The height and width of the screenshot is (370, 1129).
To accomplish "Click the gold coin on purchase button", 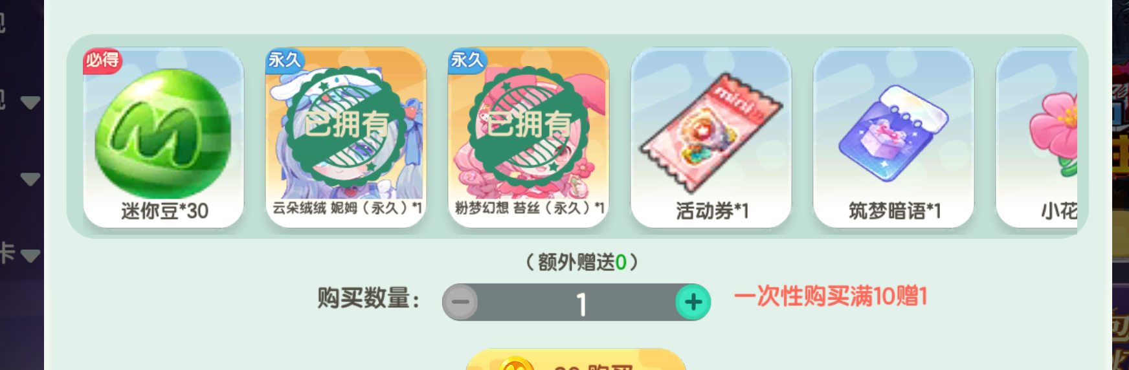I will point(516,364).
